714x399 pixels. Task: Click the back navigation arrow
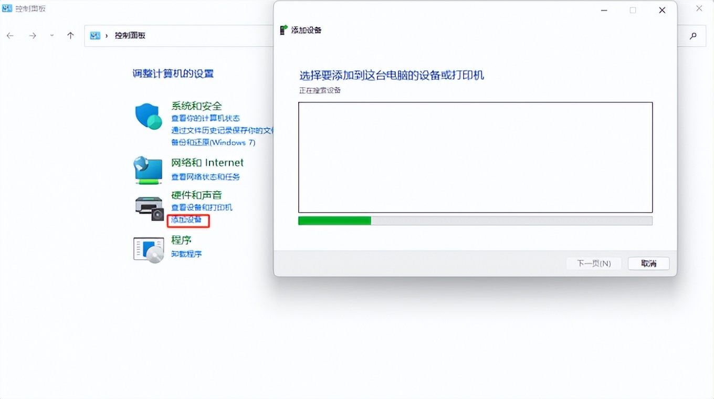tap(10, 35)
